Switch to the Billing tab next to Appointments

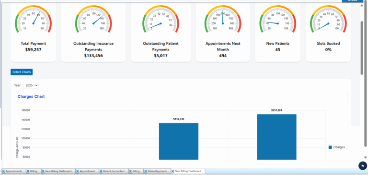[x=34, y=171]
